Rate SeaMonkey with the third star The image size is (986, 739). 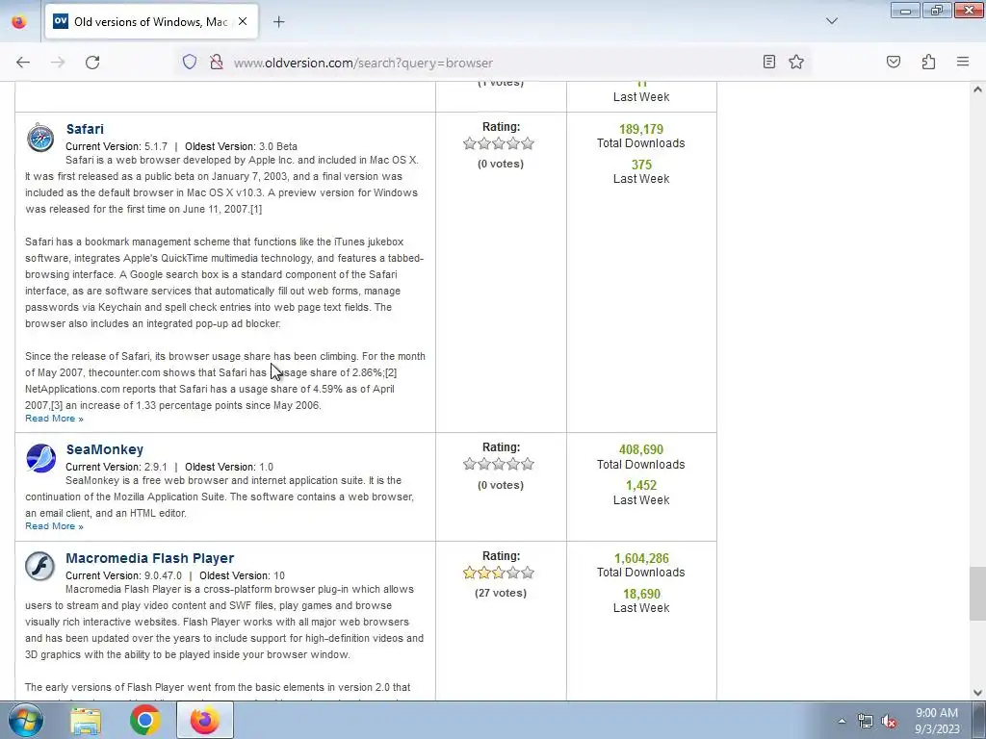tap(499, 465)
